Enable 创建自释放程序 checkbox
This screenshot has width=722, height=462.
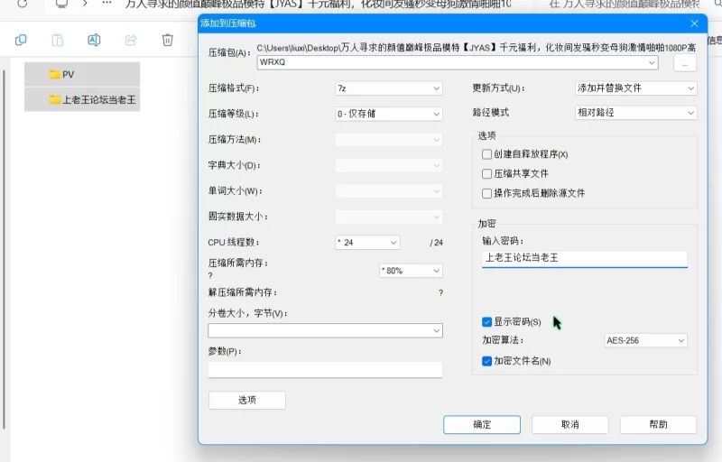tap(487, 154)
